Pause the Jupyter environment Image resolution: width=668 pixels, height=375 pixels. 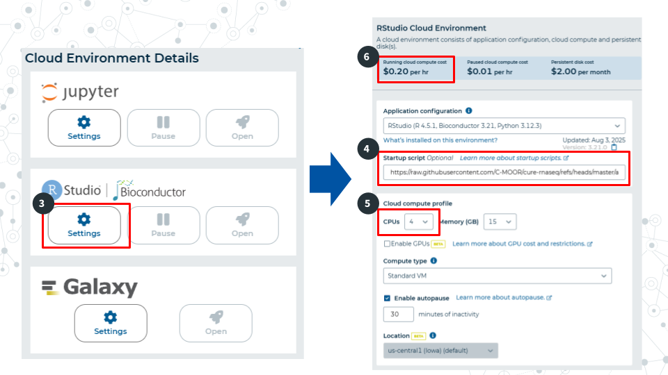tap(163, 128)
